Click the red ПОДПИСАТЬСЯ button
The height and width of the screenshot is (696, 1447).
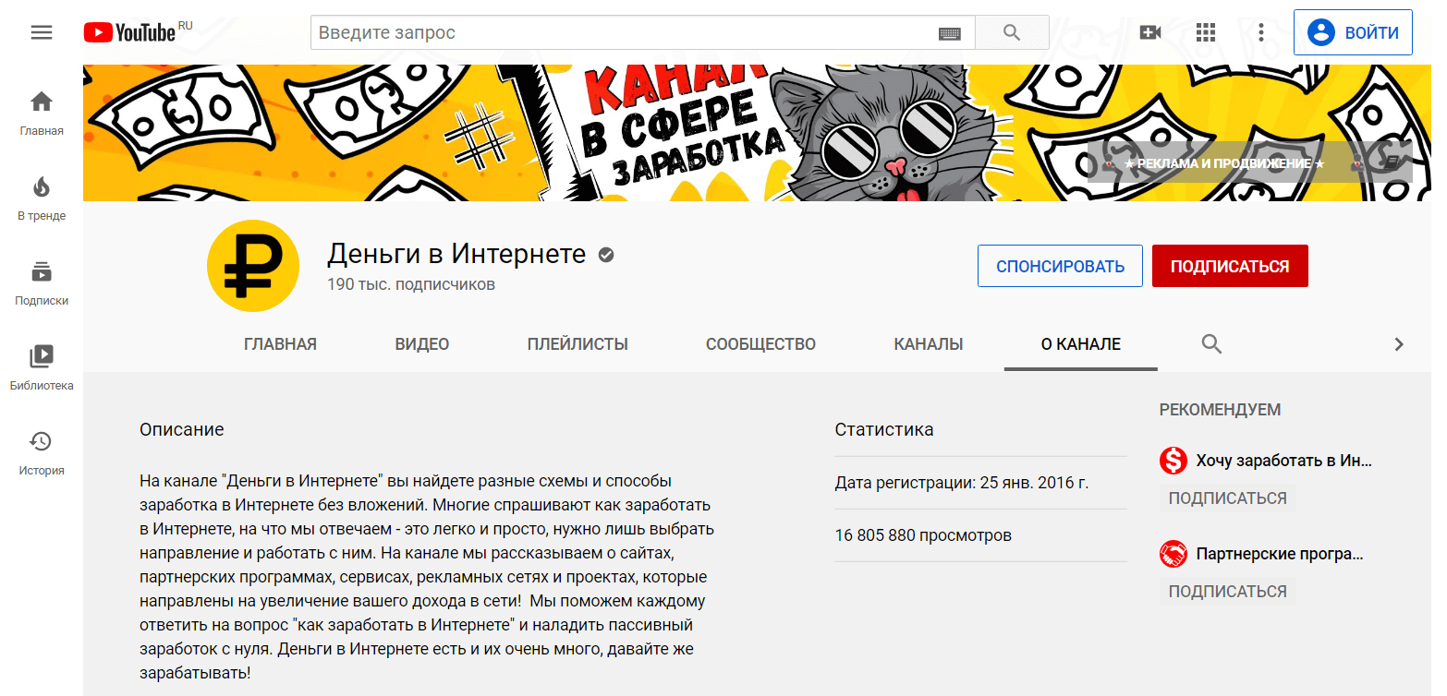1230,266
